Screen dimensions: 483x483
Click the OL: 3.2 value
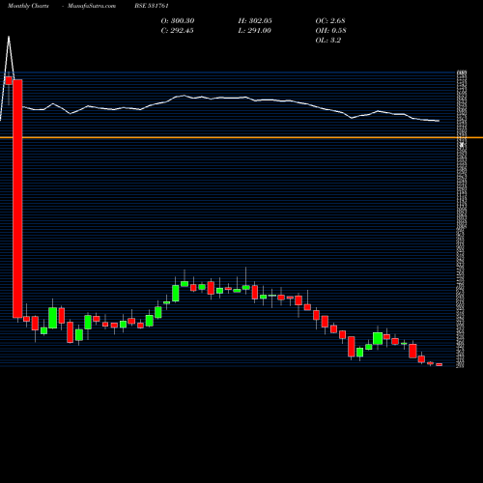pyautogui.click(x=328, y=41)
